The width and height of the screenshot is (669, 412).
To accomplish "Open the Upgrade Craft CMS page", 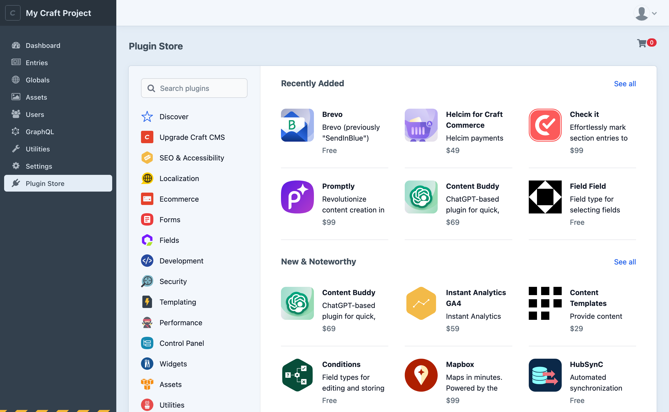I will tap(192, 137).
